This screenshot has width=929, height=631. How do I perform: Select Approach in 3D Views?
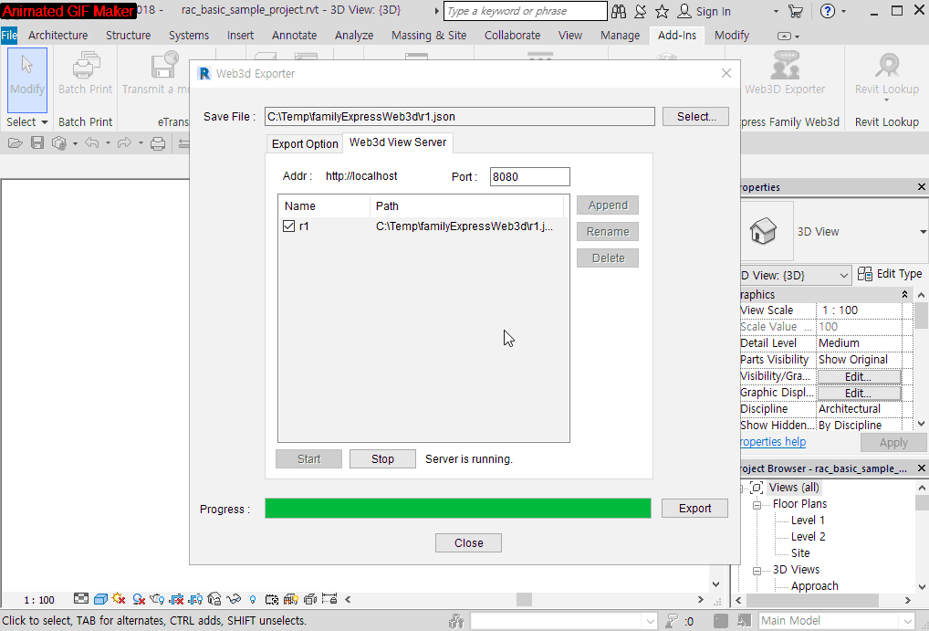tap(815, 586)
